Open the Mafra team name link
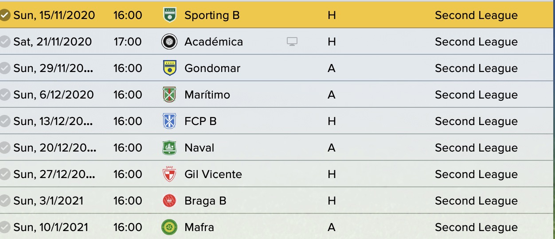555x239 pixels. [x=199, y=228]
